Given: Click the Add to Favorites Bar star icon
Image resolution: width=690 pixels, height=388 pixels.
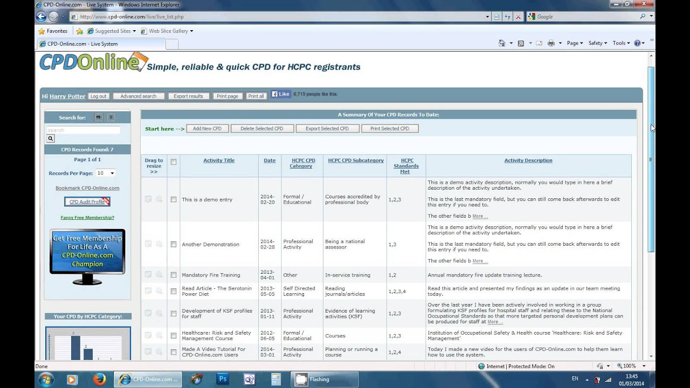Looking at the screenshot, I should pos(80,31).
